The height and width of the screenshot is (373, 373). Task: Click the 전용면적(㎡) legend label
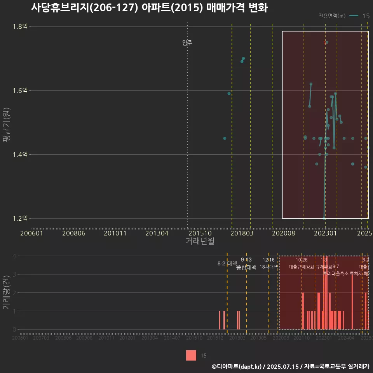[332, 16]
